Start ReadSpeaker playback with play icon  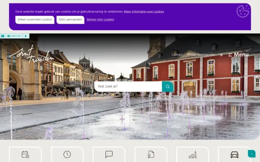(26, 36)
